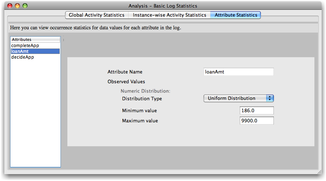Open Instance-wise Activity Statistics tab
Viewport: 326px width, 181px height.
click(169, 15)
